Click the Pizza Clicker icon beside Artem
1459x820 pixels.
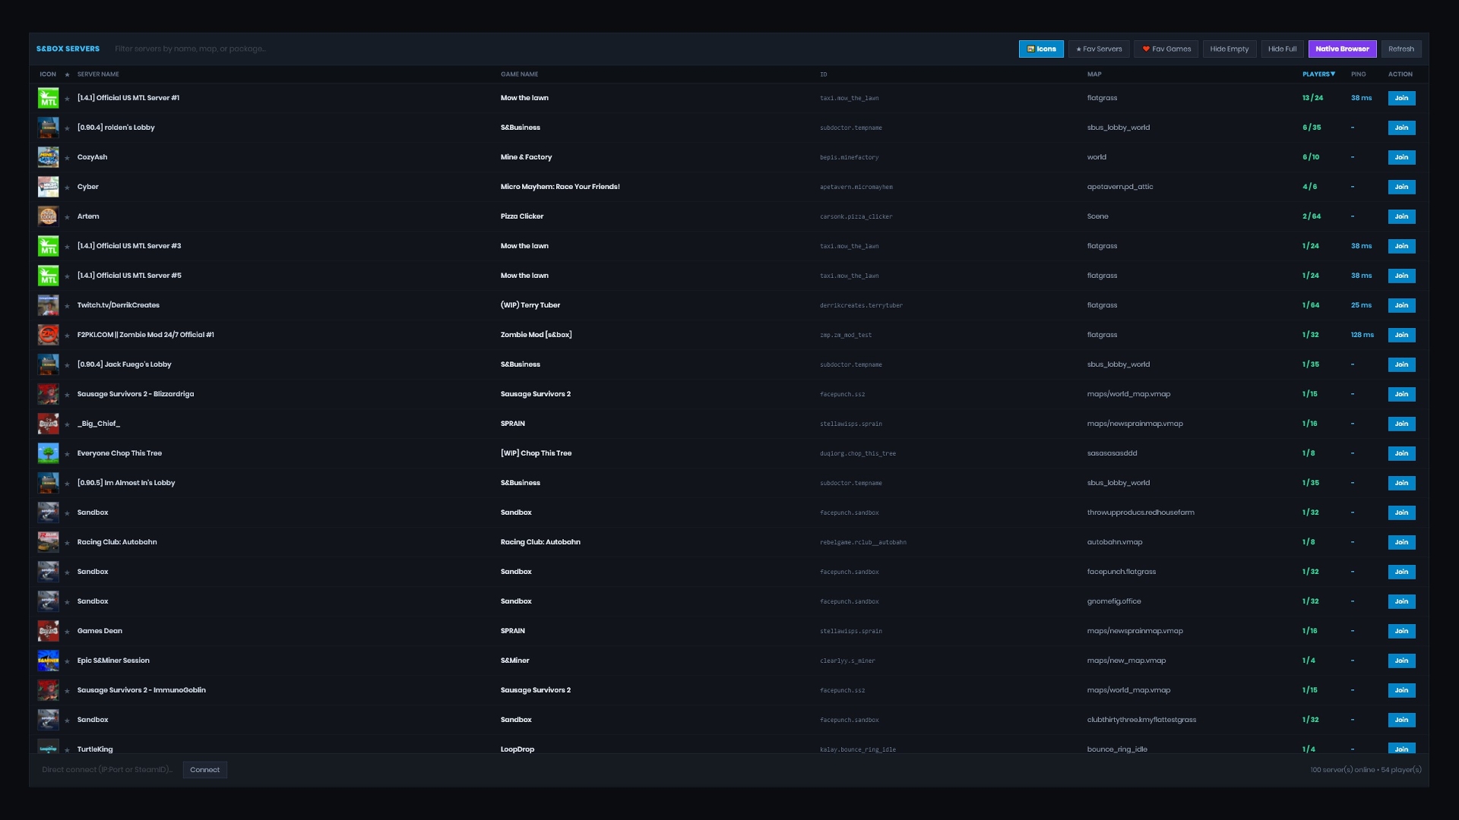(48, 216)
